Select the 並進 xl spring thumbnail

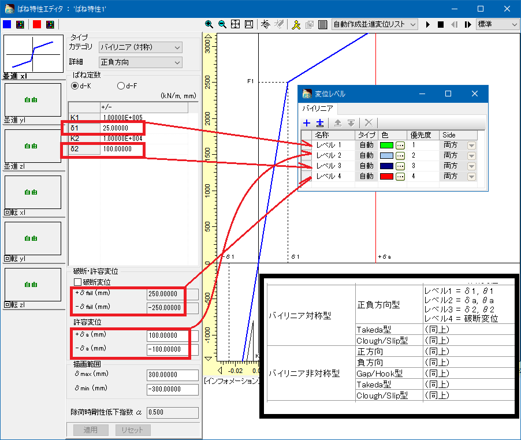click(34, 54)
